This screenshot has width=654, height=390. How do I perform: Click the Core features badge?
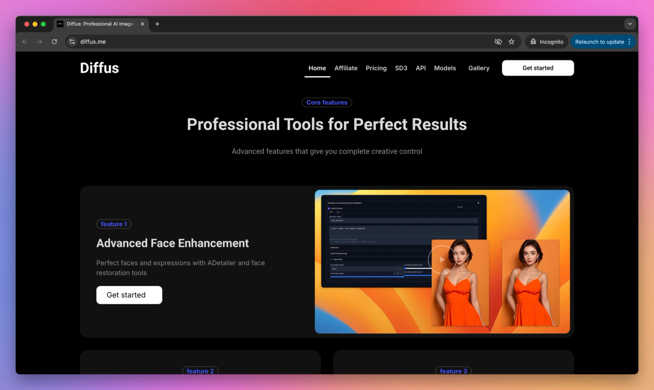pos(327,102)
